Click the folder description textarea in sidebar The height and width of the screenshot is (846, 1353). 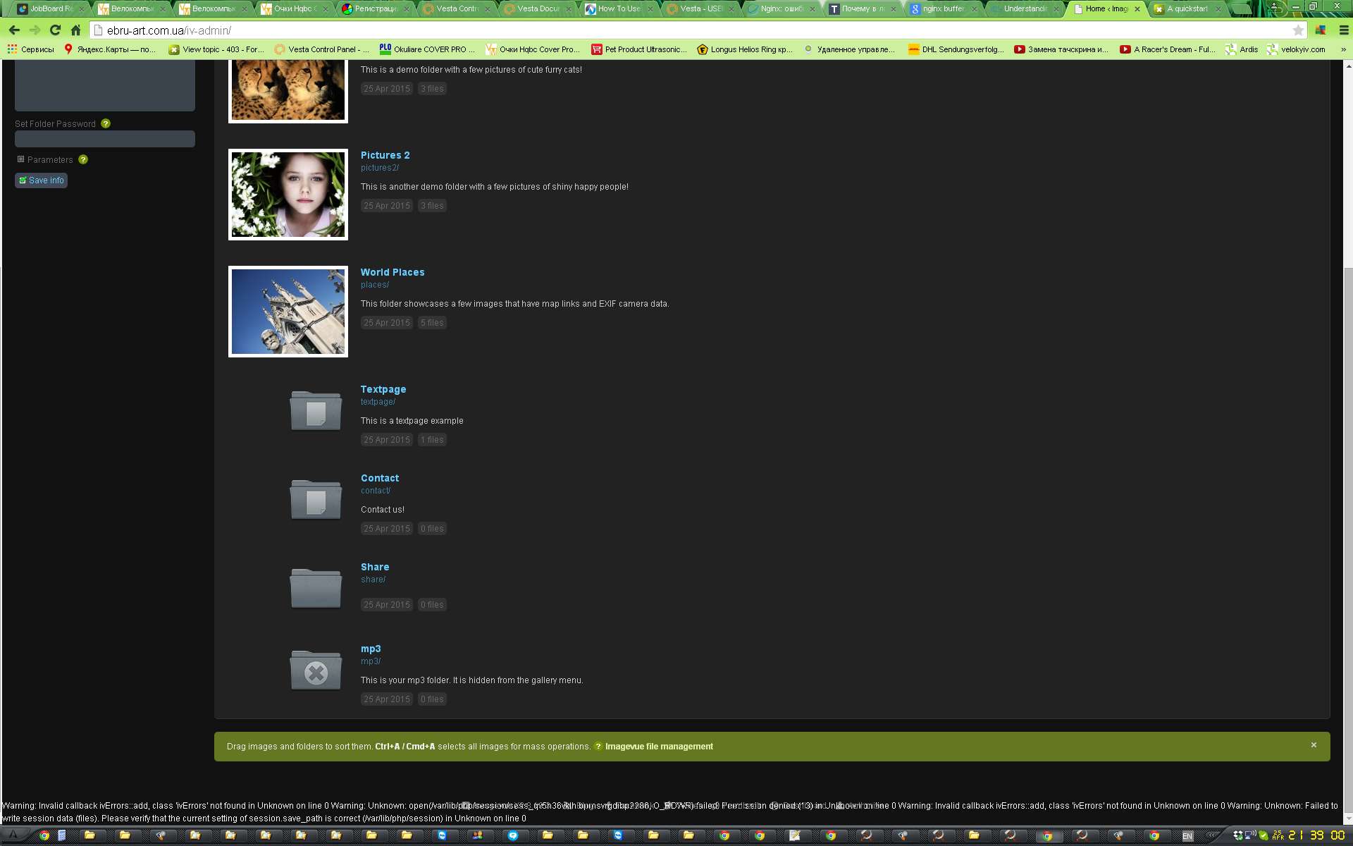[x=105, y=85]
